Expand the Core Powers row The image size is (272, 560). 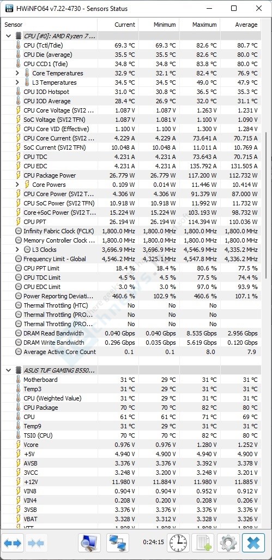click(17, 185)
